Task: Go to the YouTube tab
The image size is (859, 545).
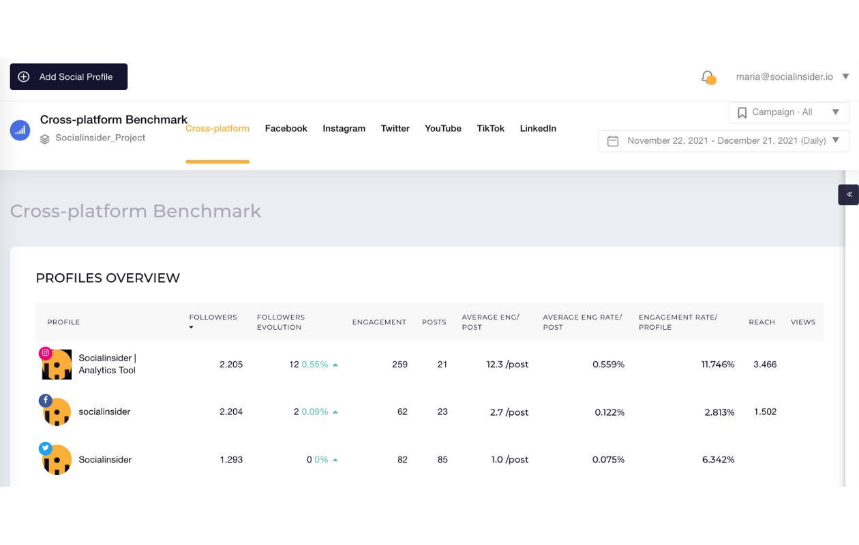Action: point(443,129)
